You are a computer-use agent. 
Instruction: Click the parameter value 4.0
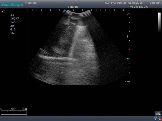click(x=13, y=29)
